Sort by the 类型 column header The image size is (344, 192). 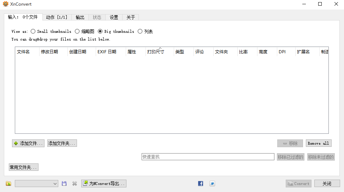184,52
